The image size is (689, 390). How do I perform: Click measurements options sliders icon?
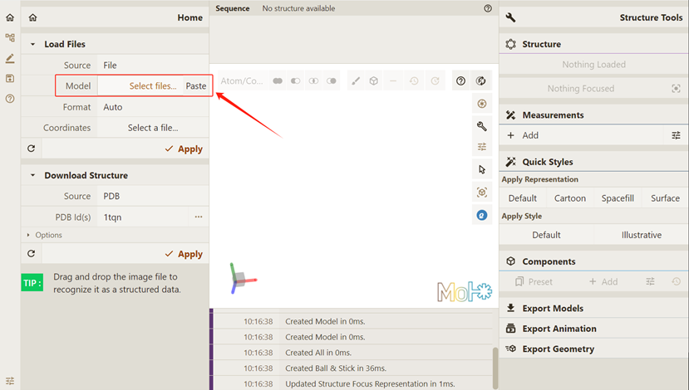coord(676,135)
